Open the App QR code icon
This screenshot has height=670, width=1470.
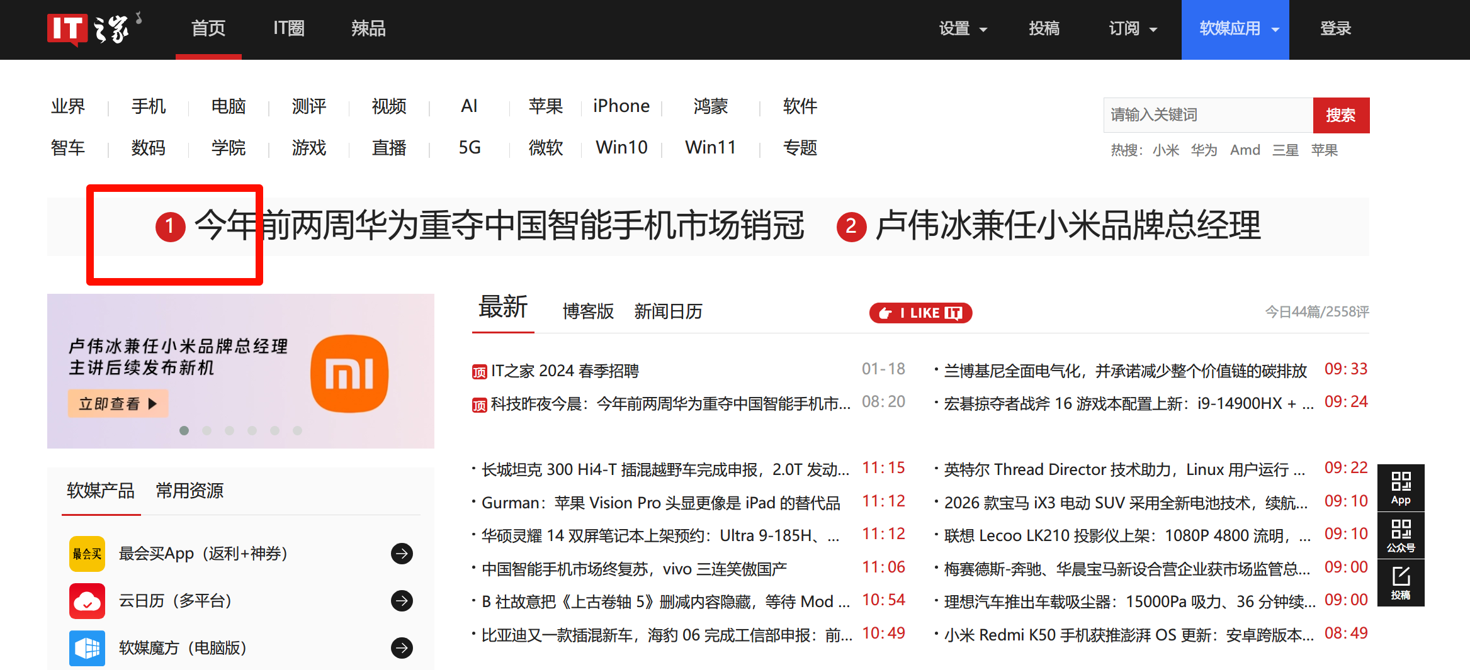pyautogui.click(x=1401, y=488)
